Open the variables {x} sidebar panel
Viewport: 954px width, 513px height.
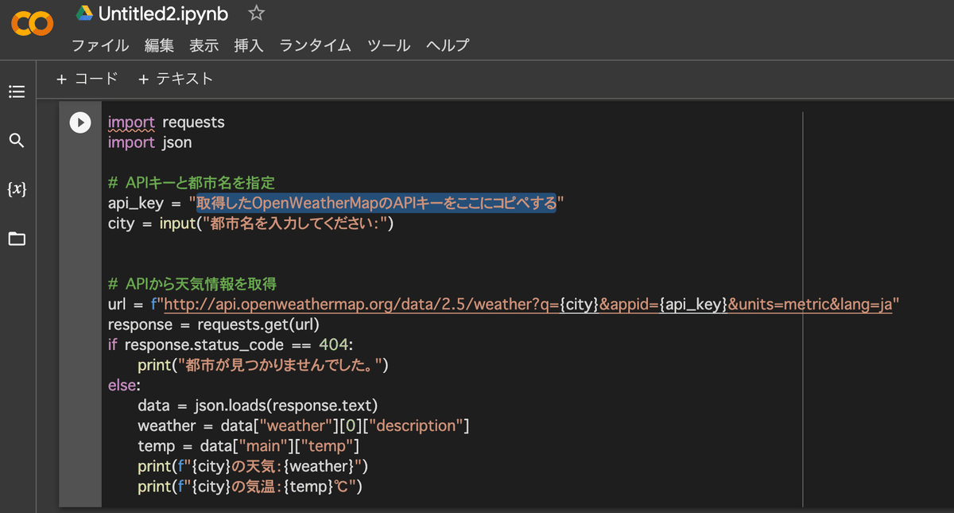point(17,189)
